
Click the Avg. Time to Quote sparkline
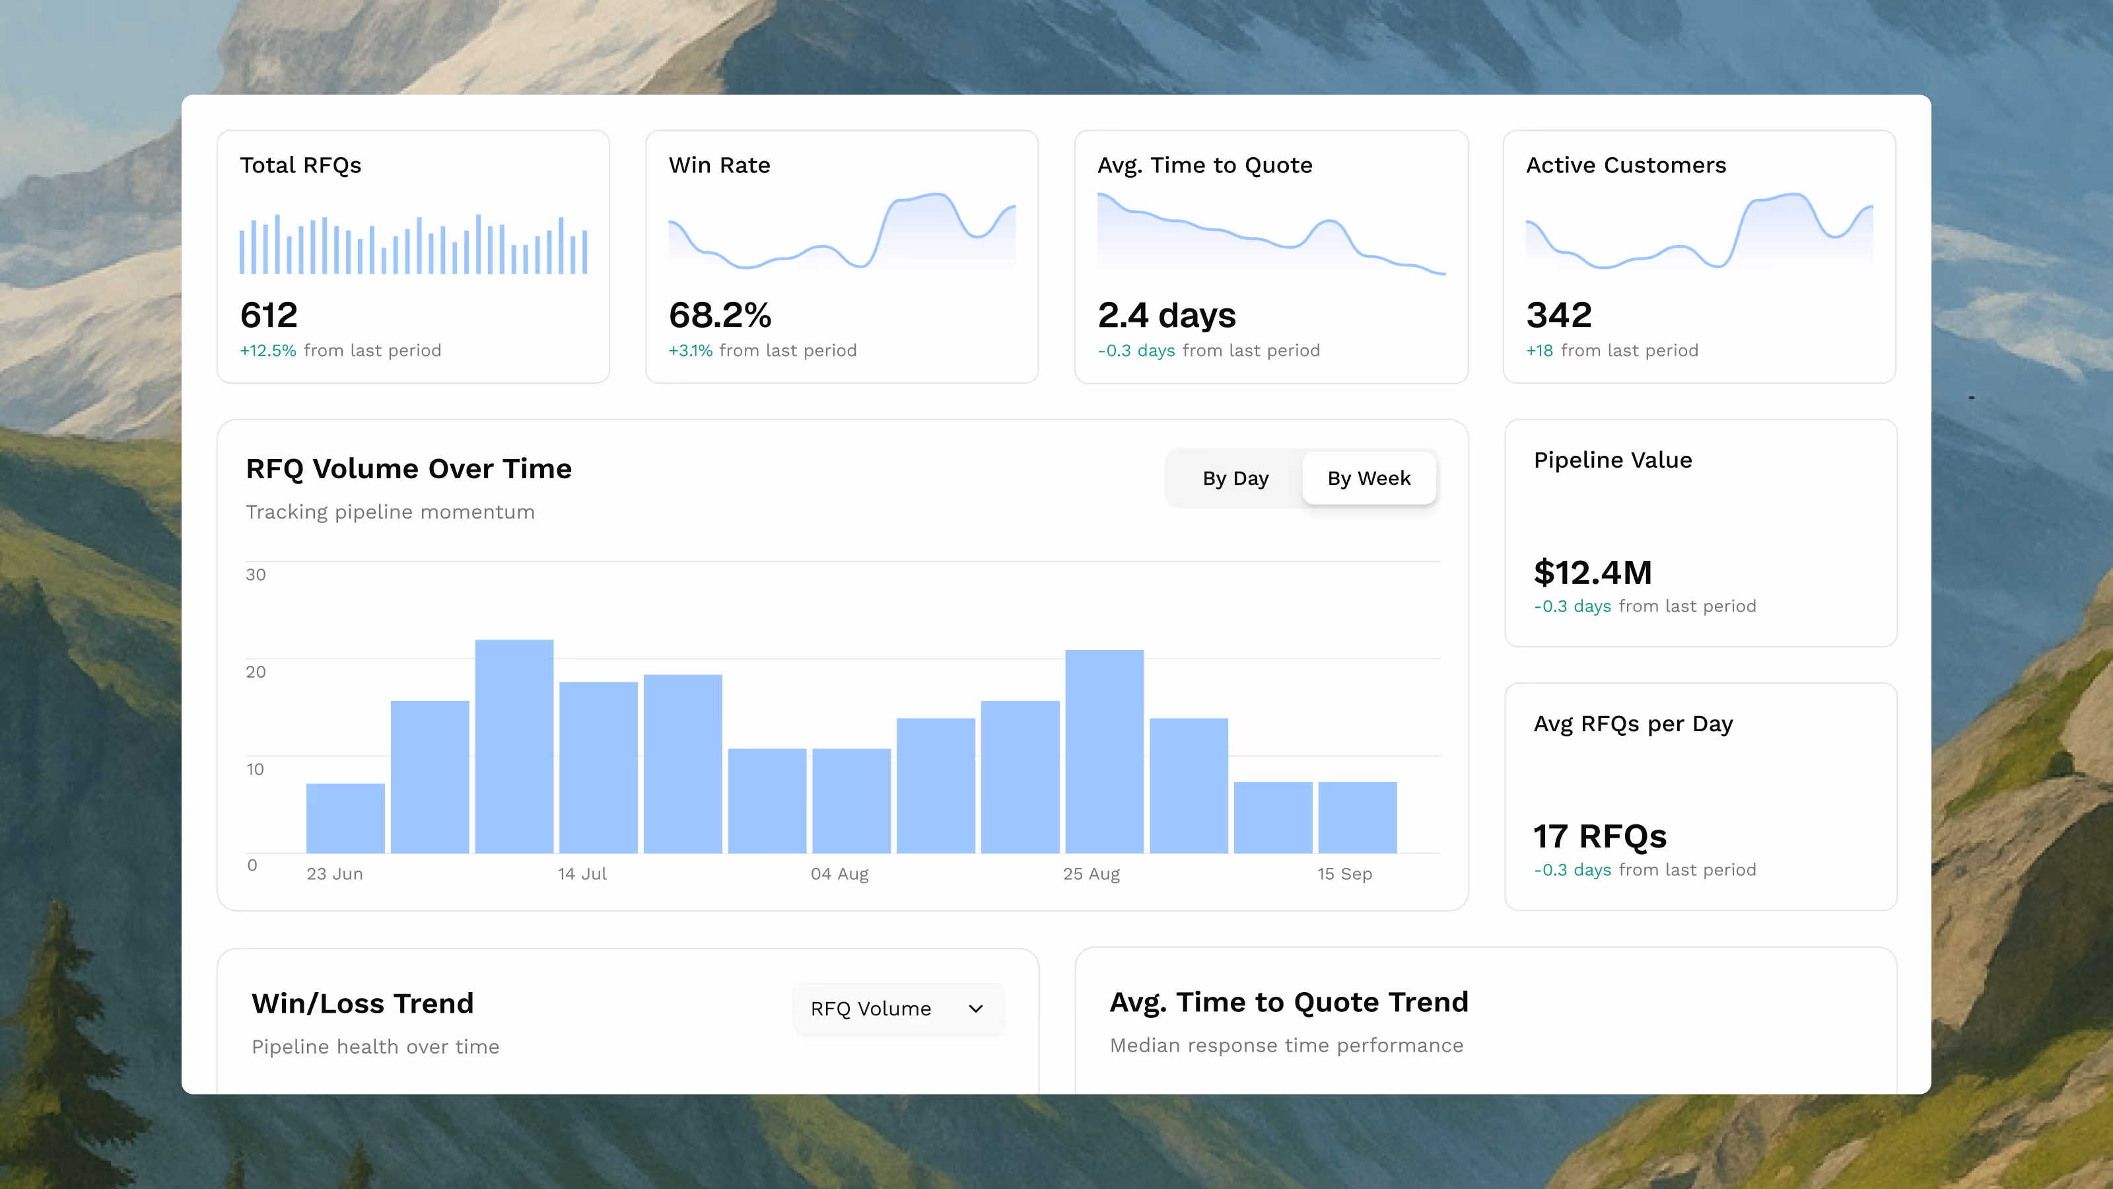click(x=1270, y=234)
